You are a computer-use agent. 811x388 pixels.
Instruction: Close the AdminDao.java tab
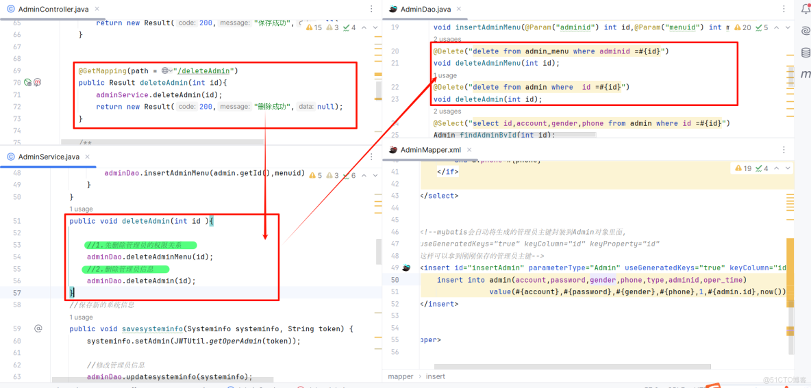pyautogui.click(x=459, y=10)
